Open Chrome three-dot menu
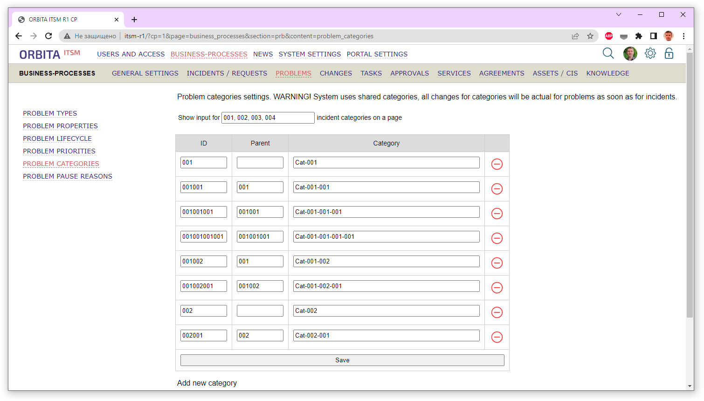This screenshot has height=401, width=704. point(683,36)
